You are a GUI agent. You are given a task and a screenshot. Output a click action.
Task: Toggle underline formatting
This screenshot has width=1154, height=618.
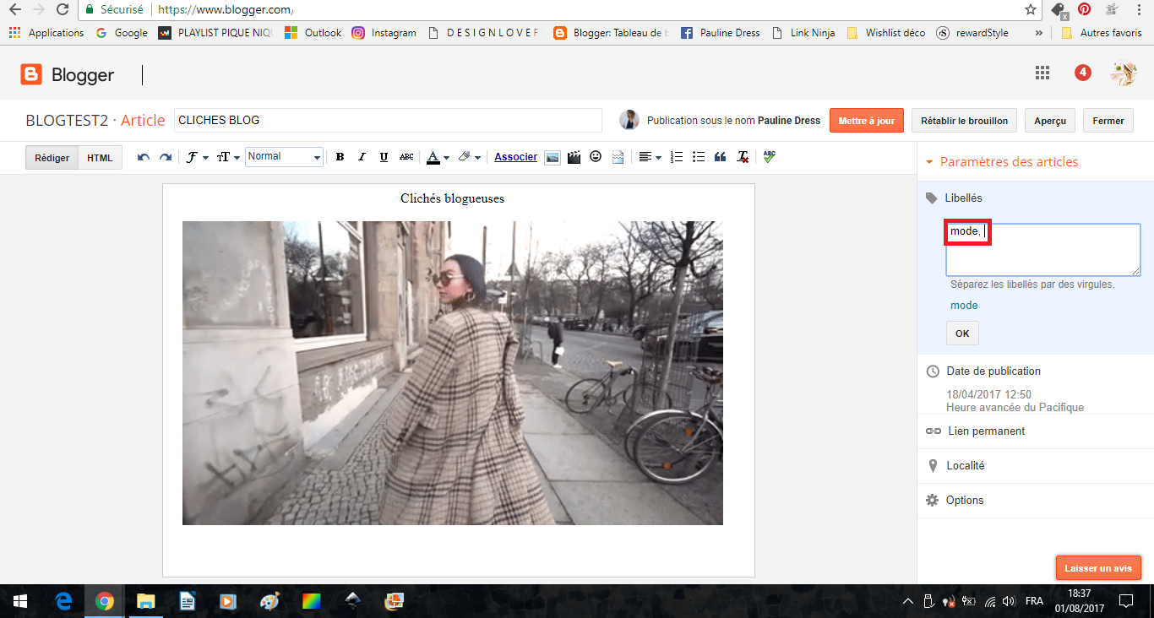[x=384, y=157]
